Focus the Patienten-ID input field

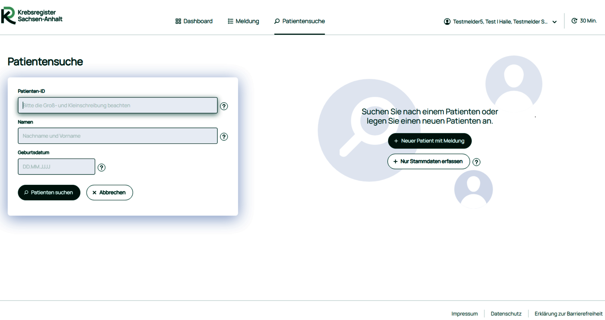(x=118, y=105)
